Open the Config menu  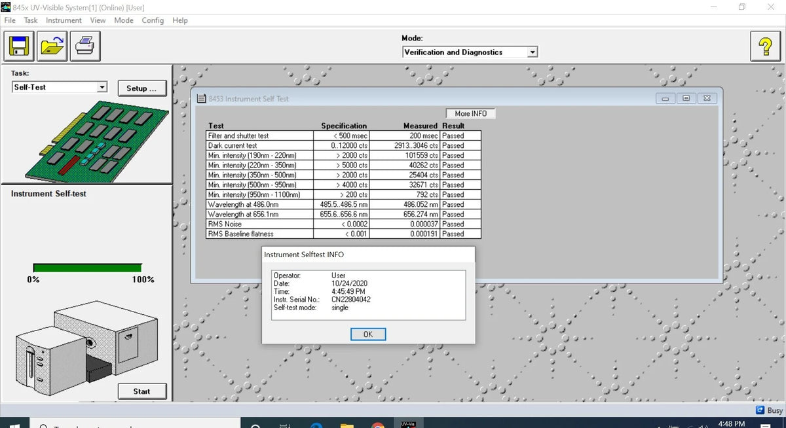pos(153,20)
